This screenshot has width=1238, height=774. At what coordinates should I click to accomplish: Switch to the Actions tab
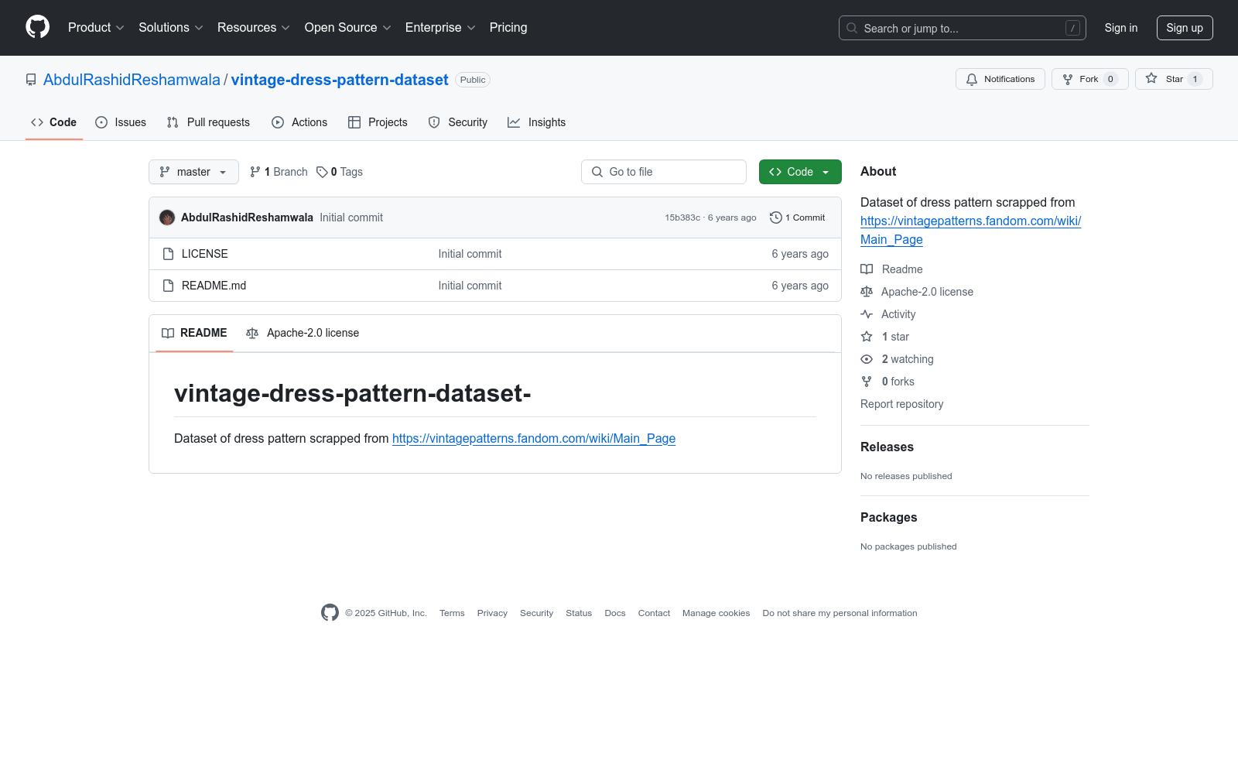299,122
